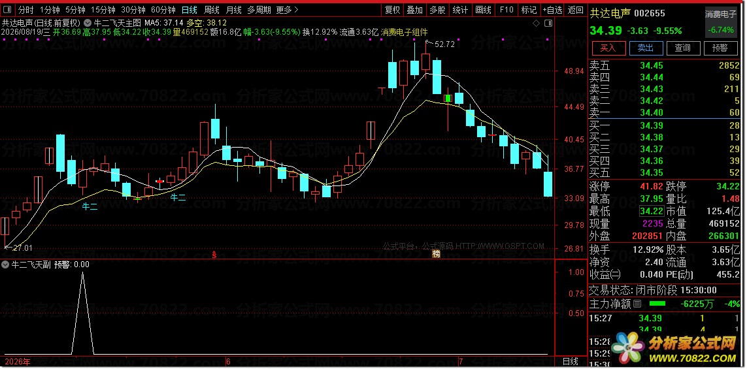Click the 卖一 price 34.40

point(651,112)
